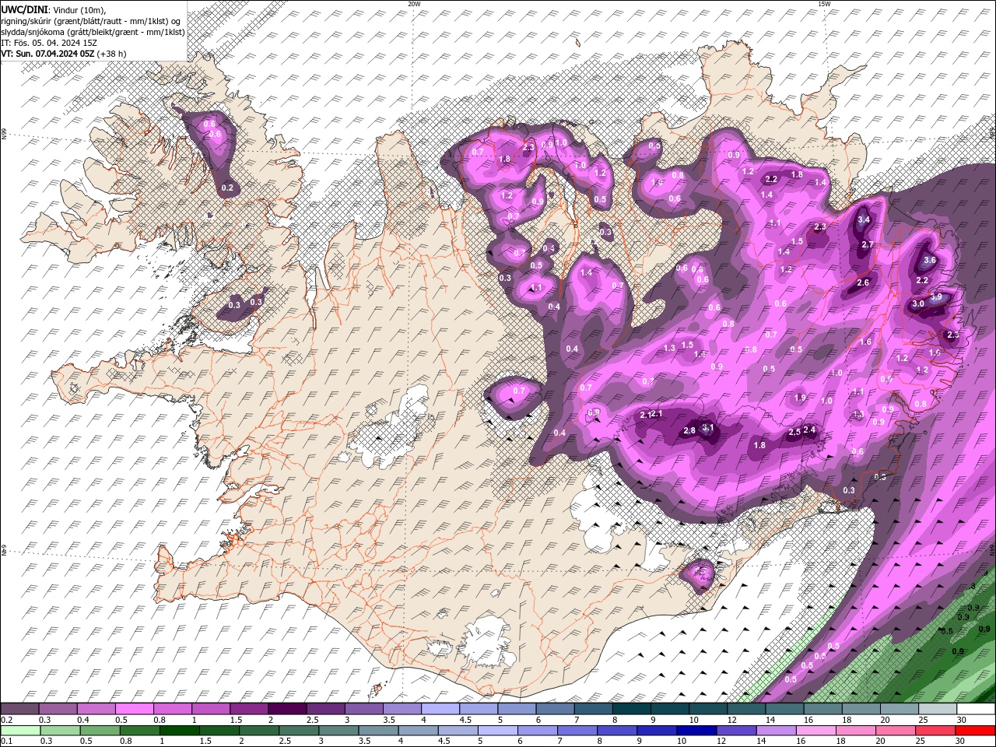Click the '15W' longitude label
996x747 pixels.
point(824,4)
